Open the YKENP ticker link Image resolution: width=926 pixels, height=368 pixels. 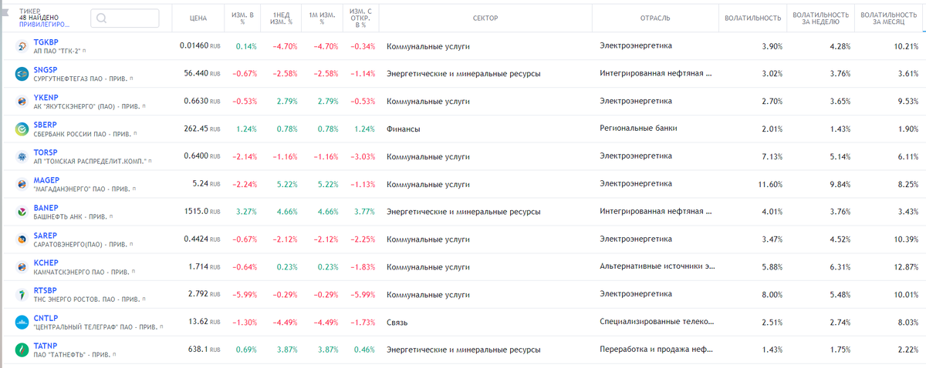46,98
